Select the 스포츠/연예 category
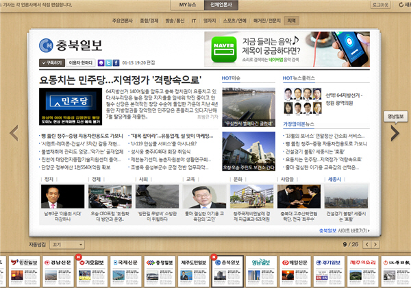 point(234,21)
